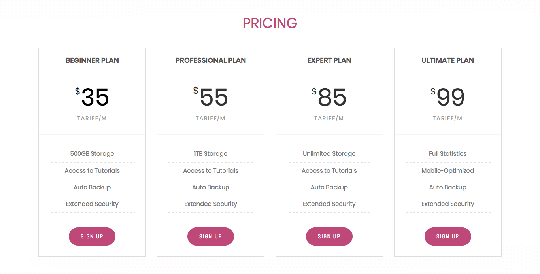Click Full Statistics in Ultimate Plan
540x274 pixels.
coord(448,154)
